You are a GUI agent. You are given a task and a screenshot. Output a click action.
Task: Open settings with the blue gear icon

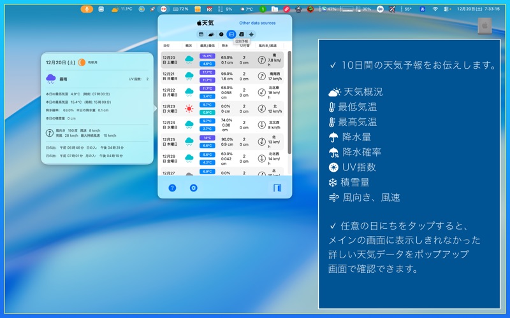coord(194,188)
